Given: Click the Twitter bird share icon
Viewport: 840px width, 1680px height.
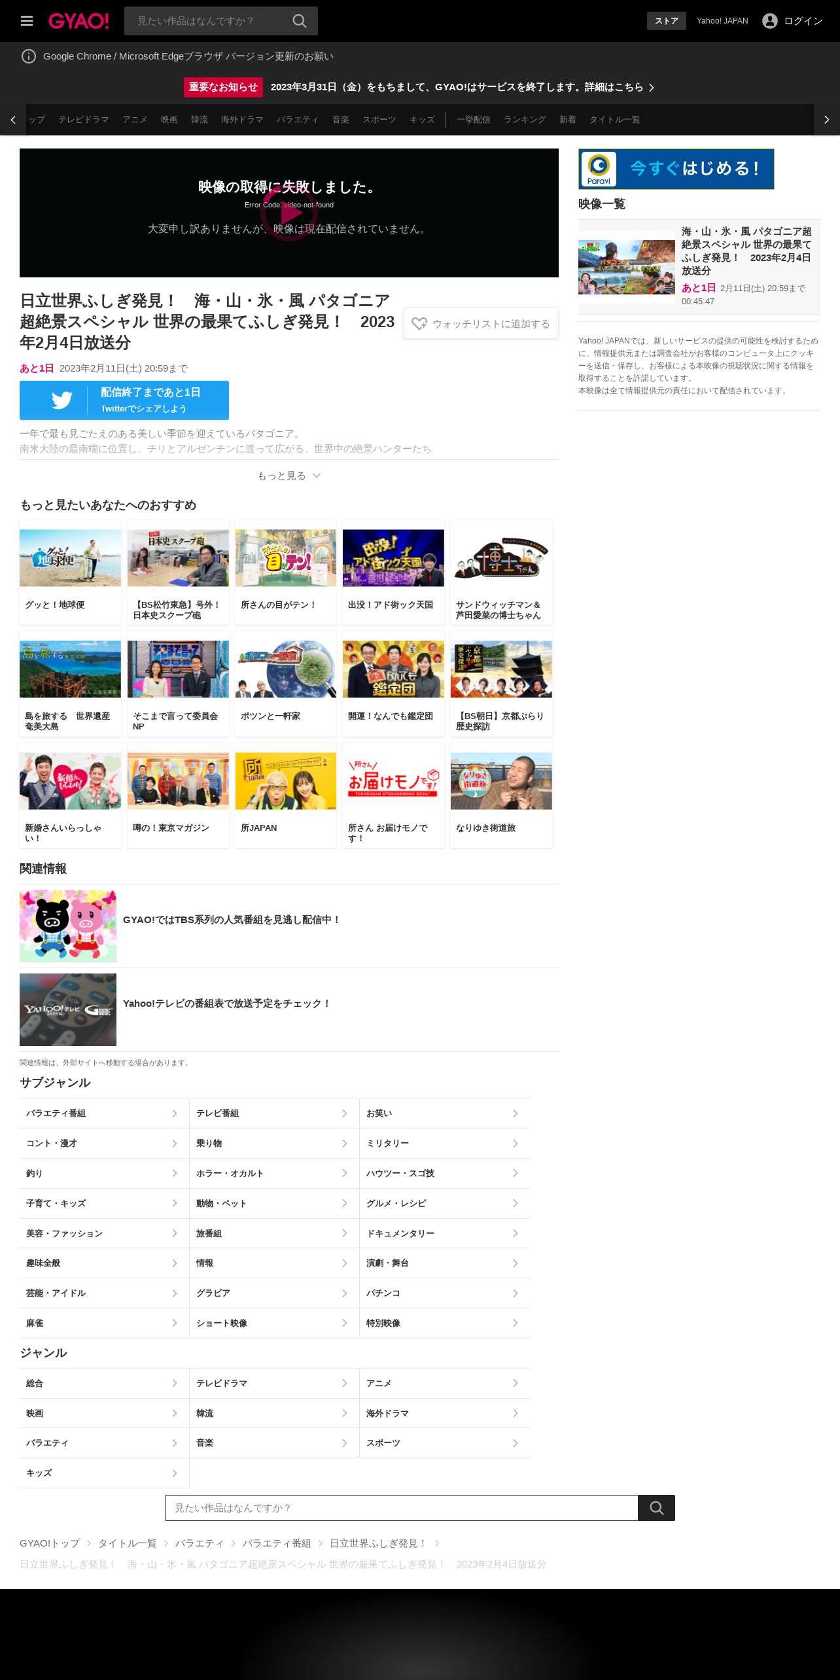Looking at the screenshot, I should 62,400.
